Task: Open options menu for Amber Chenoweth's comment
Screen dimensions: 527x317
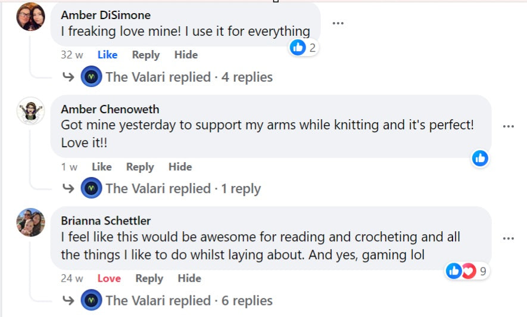Action: pos(508,126)
